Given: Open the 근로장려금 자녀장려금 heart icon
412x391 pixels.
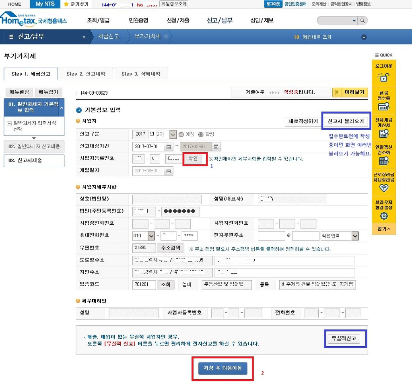Looking at the screenshot, I should pyautogui.click(x=383, y=188).
